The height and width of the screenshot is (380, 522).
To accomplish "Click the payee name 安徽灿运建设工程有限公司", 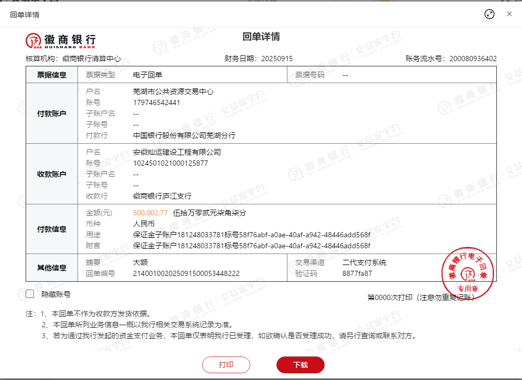I will [x=177, y=152].
